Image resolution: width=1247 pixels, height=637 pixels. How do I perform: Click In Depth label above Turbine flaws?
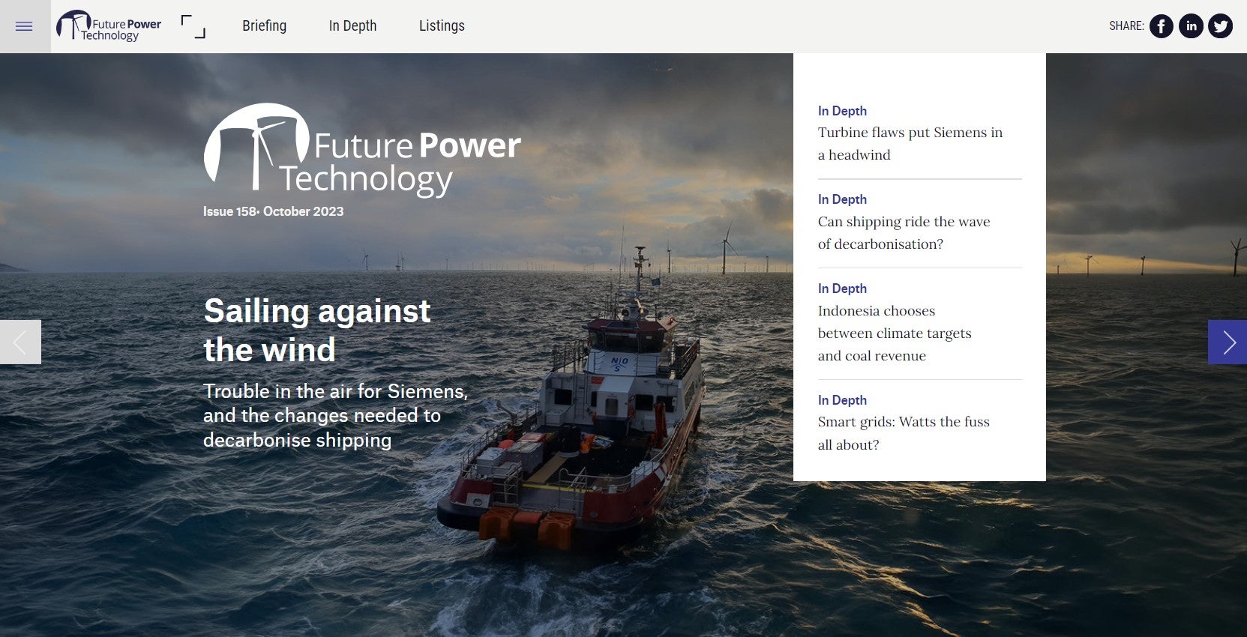pos(842,111)
